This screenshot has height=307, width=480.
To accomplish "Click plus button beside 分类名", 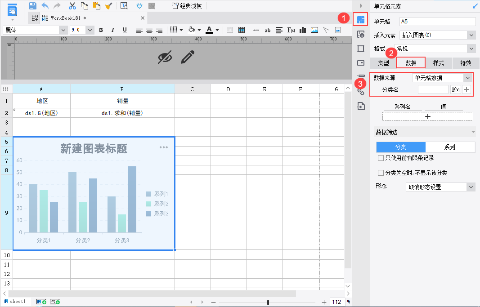I will click(466, 89).
